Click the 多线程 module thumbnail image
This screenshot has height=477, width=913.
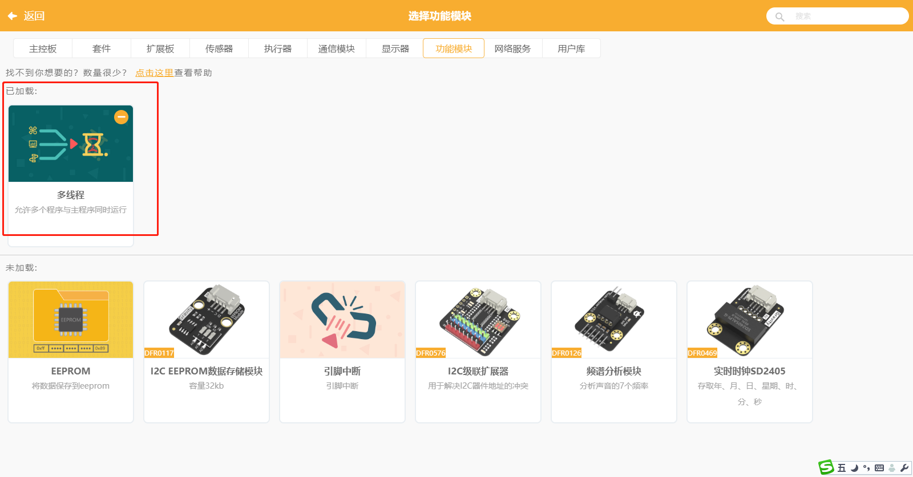click(x=71, y=144)
